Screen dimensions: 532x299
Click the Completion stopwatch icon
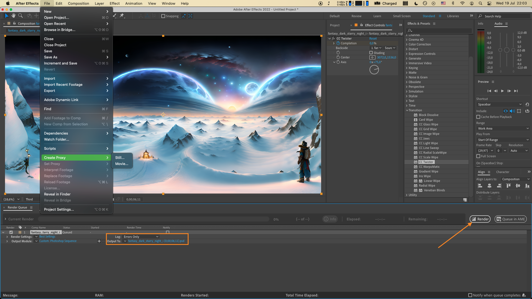(338, 43)
